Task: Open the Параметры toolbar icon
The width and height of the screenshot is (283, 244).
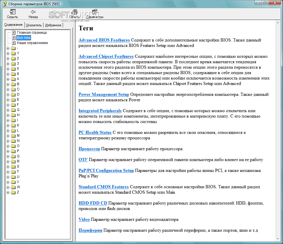Action: [x=95, y=12]
